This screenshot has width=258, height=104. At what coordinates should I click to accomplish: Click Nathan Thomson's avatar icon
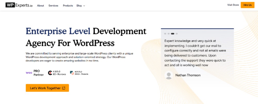169,75
